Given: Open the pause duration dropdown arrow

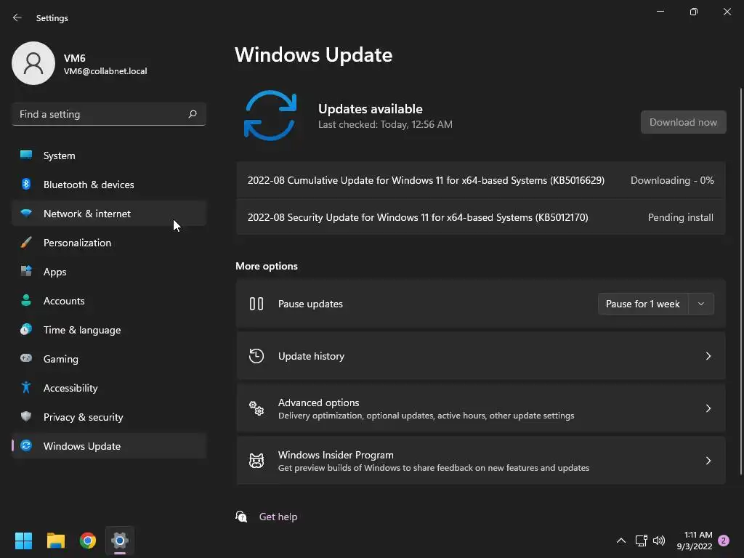Looking at the screenshot, I should [701, 304].
